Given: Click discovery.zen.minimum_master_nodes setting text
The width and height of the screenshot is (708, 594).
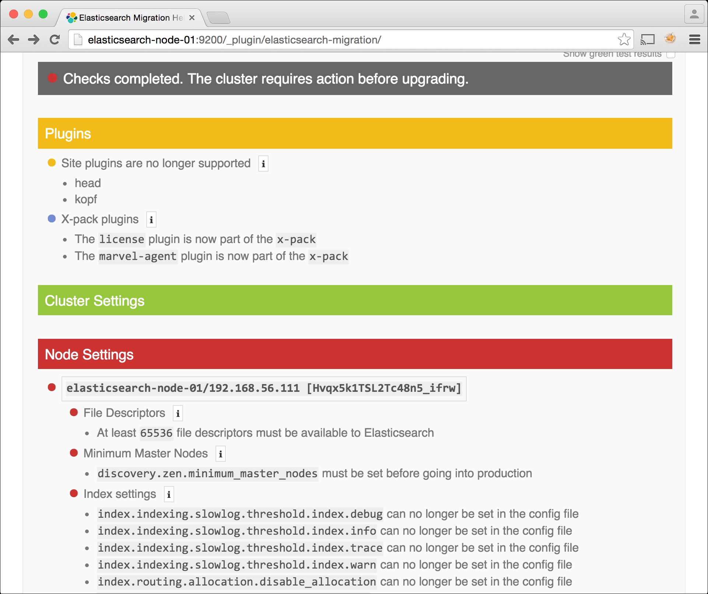Looking at the screenshot, I should [207, 474].
